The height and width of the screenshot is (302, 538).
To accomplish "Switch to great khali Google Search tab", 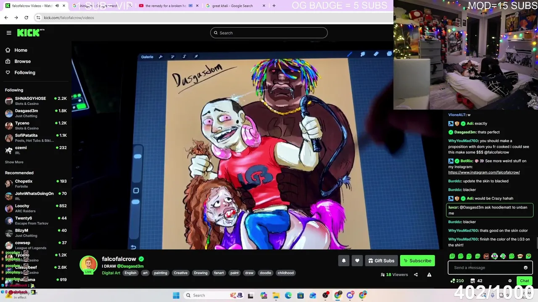I will [232, 6].
